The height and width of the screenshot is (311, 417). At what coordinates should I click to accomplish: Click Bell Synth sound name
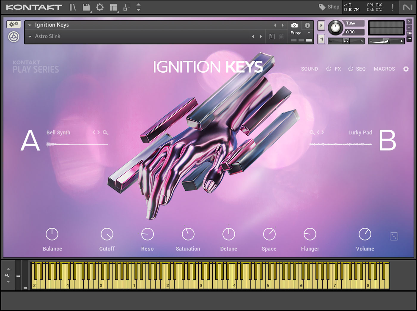click(58, 132)
